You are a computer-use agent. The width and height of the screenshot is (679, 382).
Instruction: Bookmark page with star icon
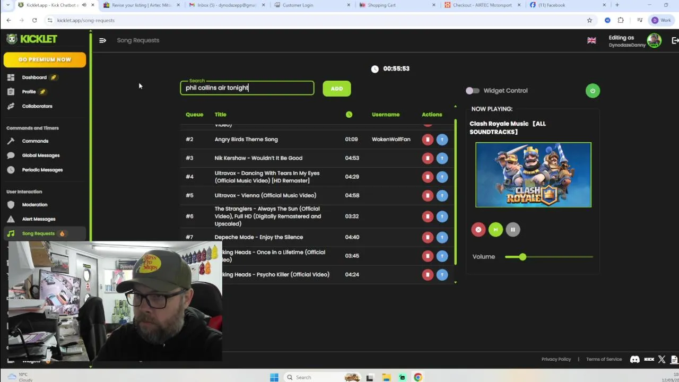589,20
